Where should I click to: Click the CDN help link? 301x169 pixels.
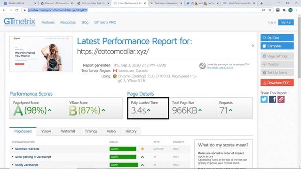(220, 68)
